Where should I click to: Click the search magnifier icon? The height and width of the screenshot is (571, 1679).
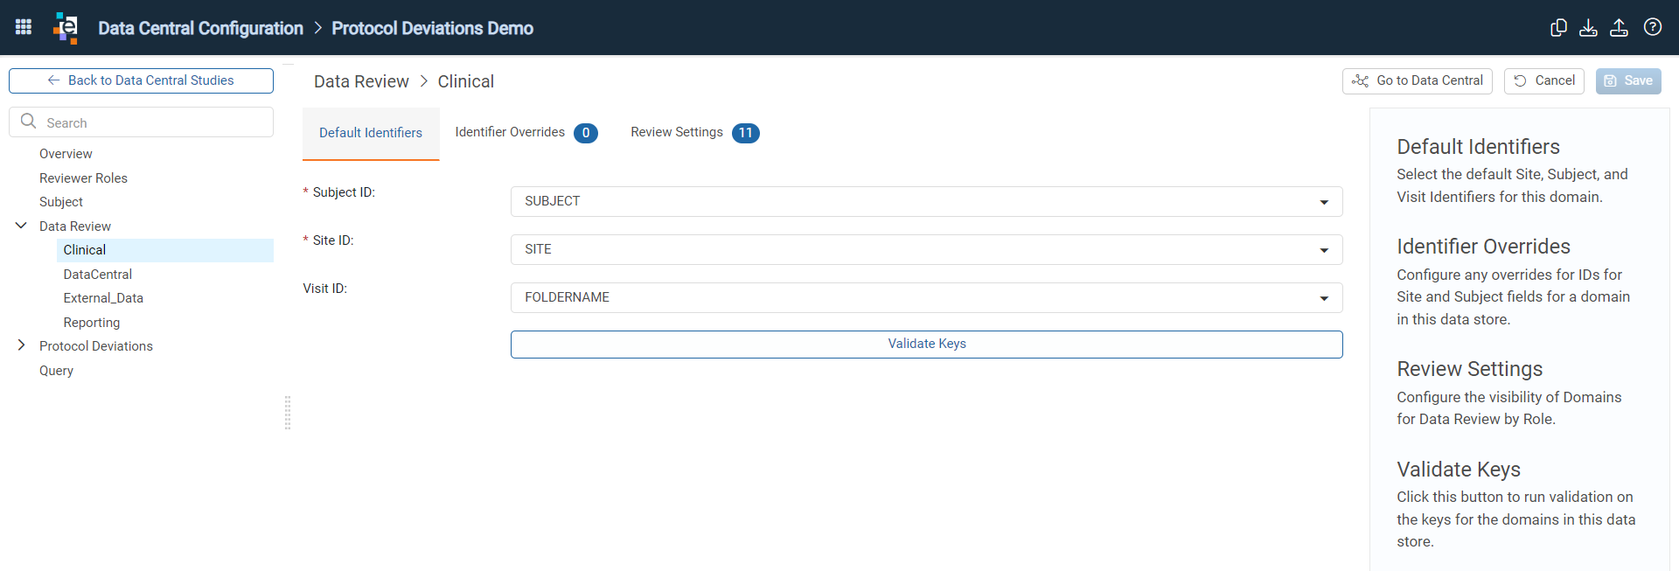(x=29, y=122)
